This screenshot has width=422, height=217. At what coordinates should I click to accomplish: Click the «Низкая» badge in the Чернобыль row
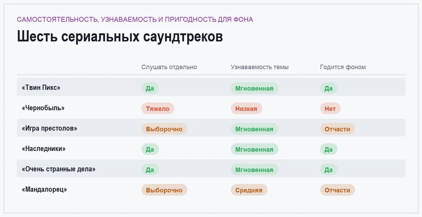tap(247, 108)
